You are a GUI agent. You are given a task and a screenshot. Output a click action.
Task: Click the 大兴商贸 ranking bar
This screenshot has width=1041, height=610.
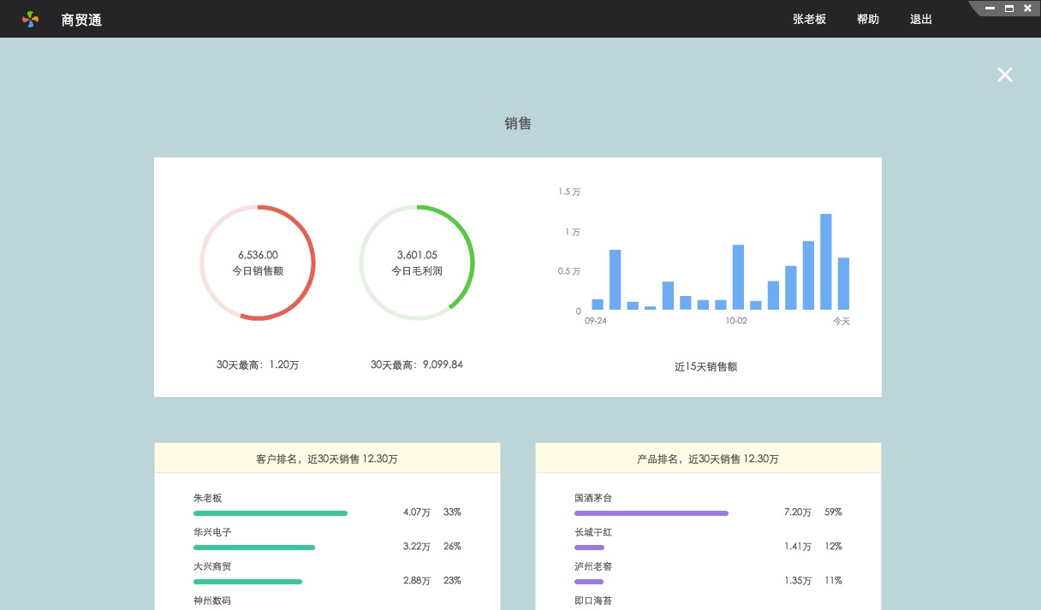tap(247, 582)
